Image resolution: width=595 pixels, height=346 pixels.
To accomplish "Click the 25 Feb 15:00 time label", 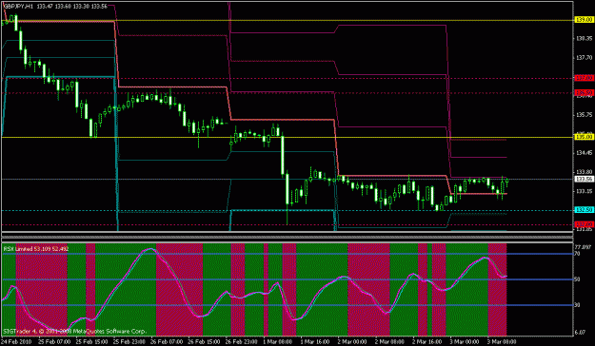I will (x=91, y=341).
